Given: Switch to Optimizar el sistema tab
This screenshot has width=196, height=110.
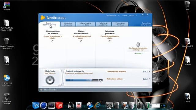Looking at the screenshot, I should coord(68,24).
